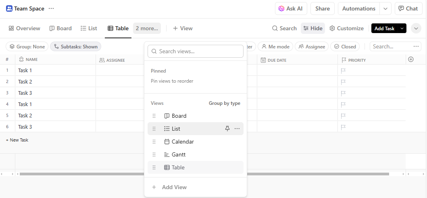Open the Ask AI assistant
The height and width of the screenshot is (198, 427).
point(291,8)
